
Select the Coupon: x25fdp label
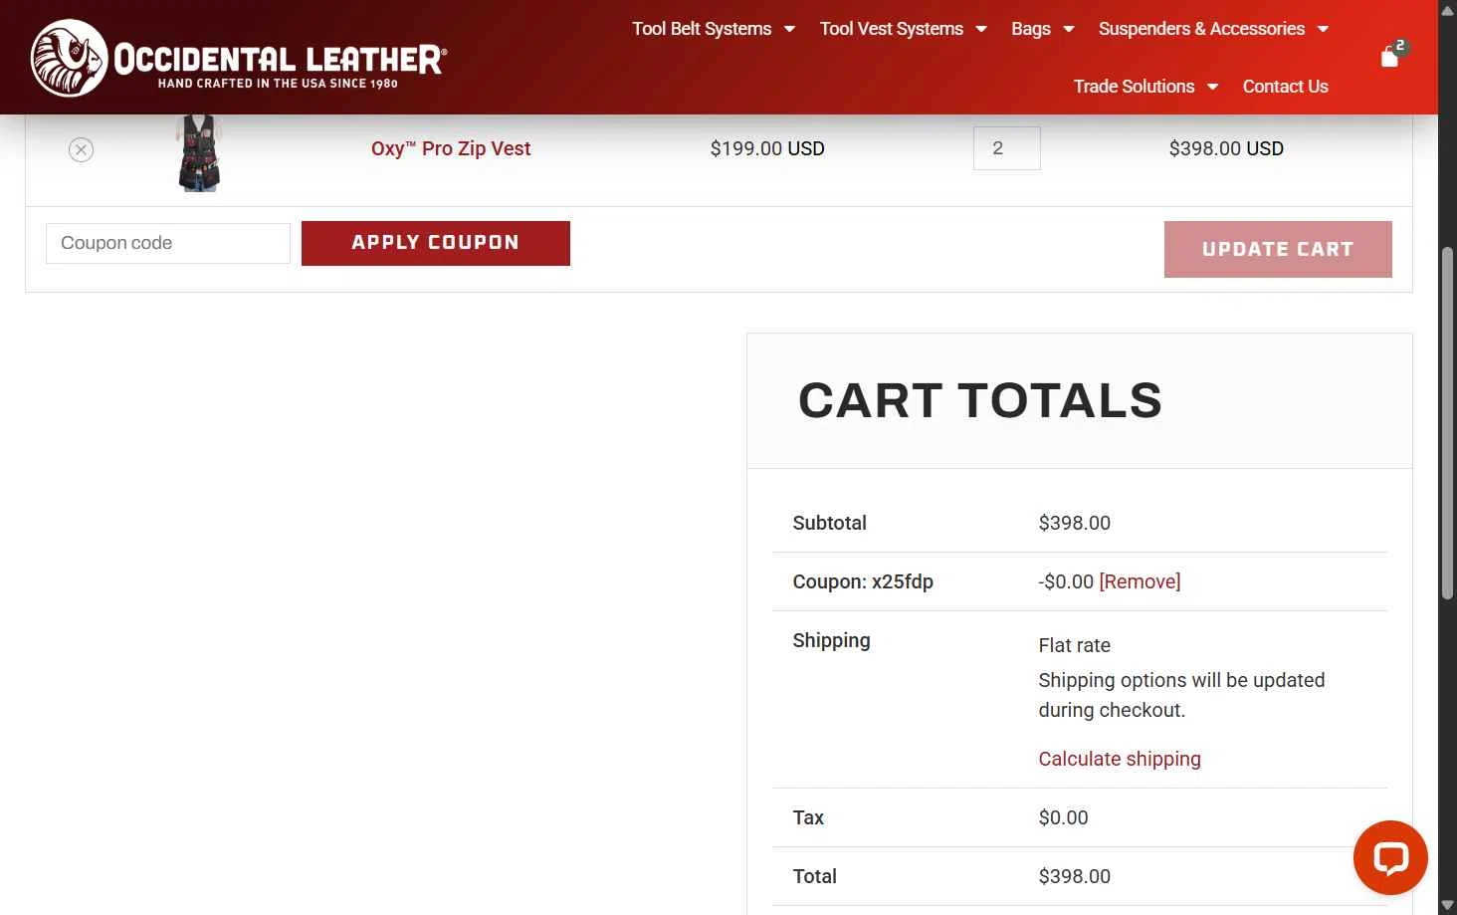pyautogui.click(x=863, y=581)
